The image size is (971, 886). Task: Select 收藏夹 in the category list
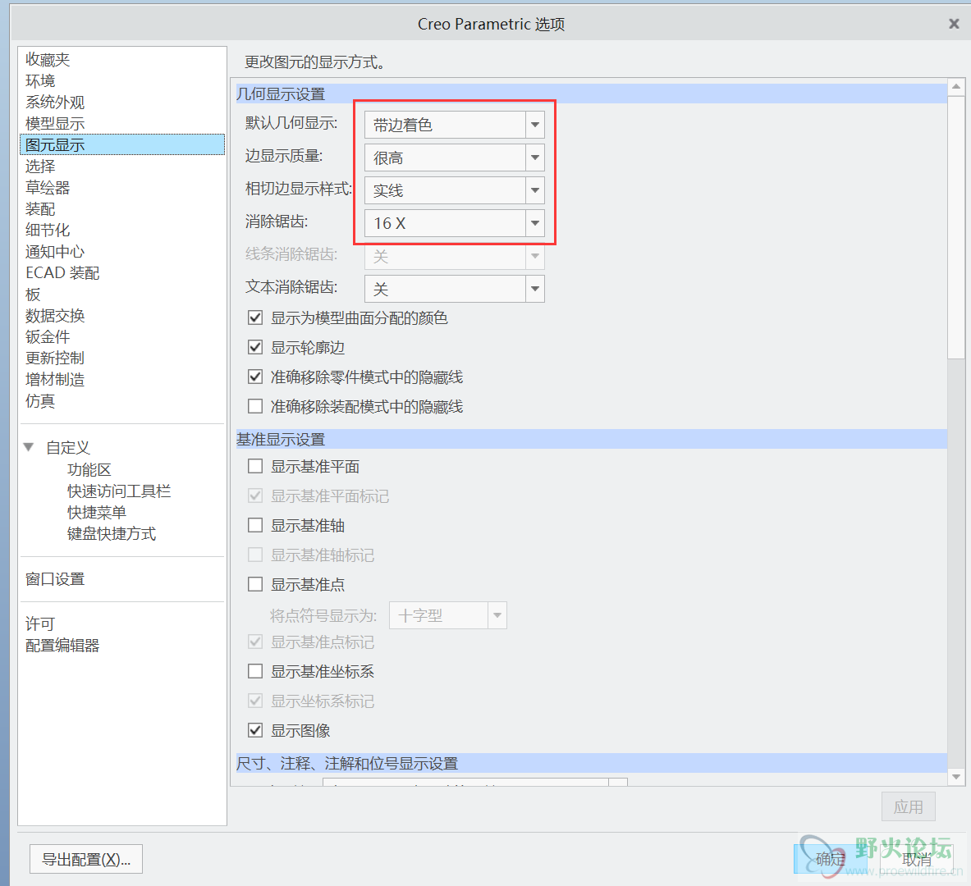coord(48,59)
